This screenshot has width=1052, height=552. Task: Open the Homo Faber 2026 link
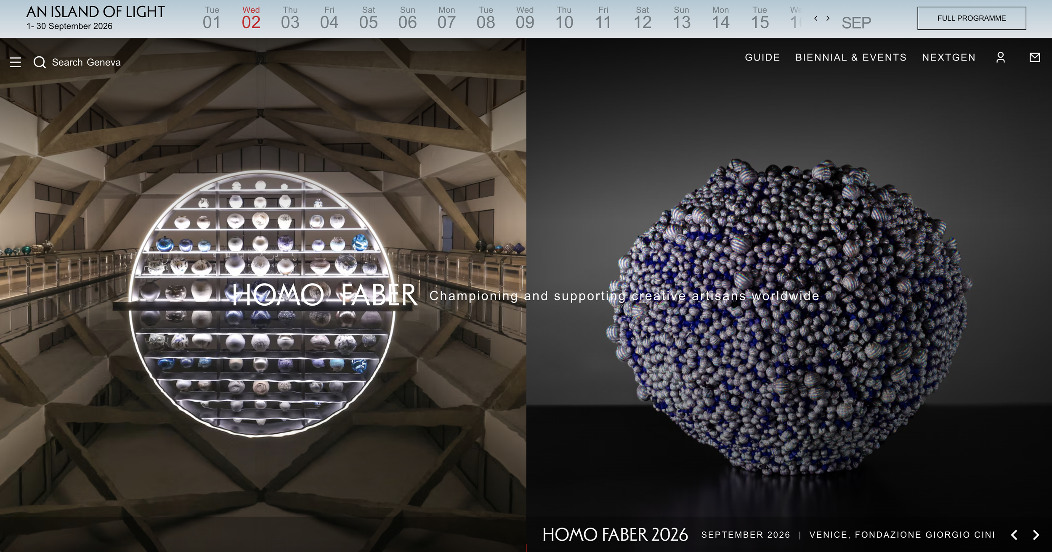tap(615, 535)
